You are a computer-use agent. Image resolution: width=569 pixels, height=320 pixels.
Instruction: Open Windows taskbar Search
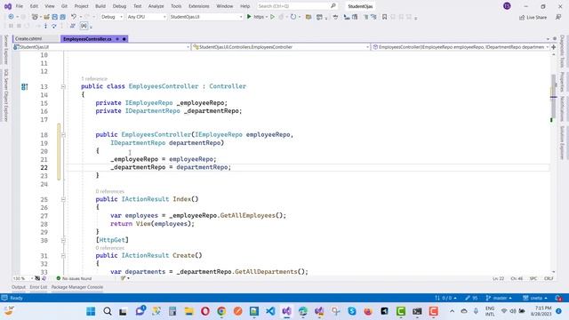pos(107,311)
